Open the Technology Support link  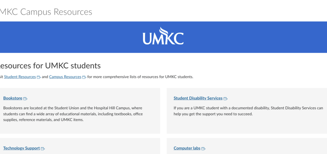(x=22, y=148)
